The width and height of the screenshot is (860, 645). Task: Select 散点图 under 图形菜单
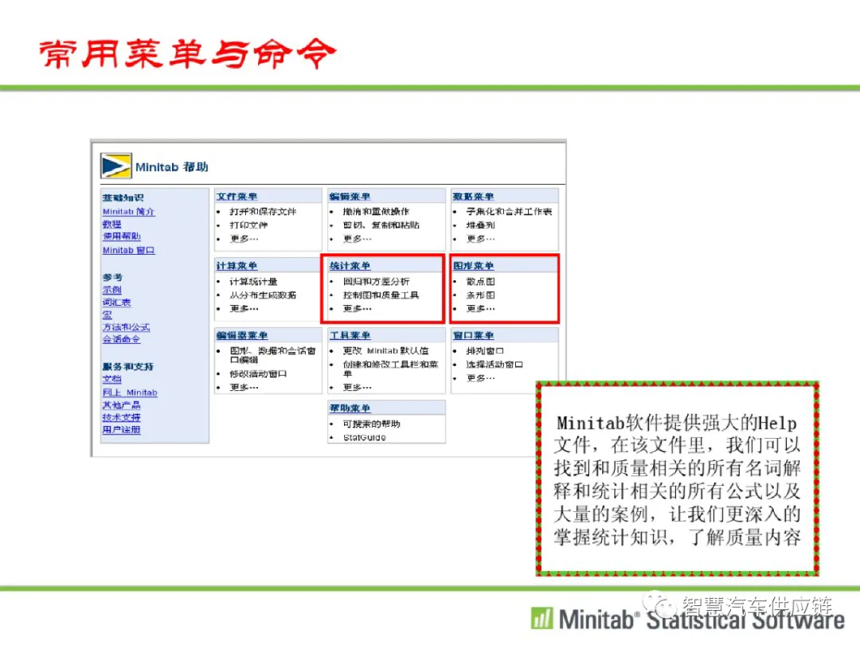pyautogui.click(x=480, y=282)
